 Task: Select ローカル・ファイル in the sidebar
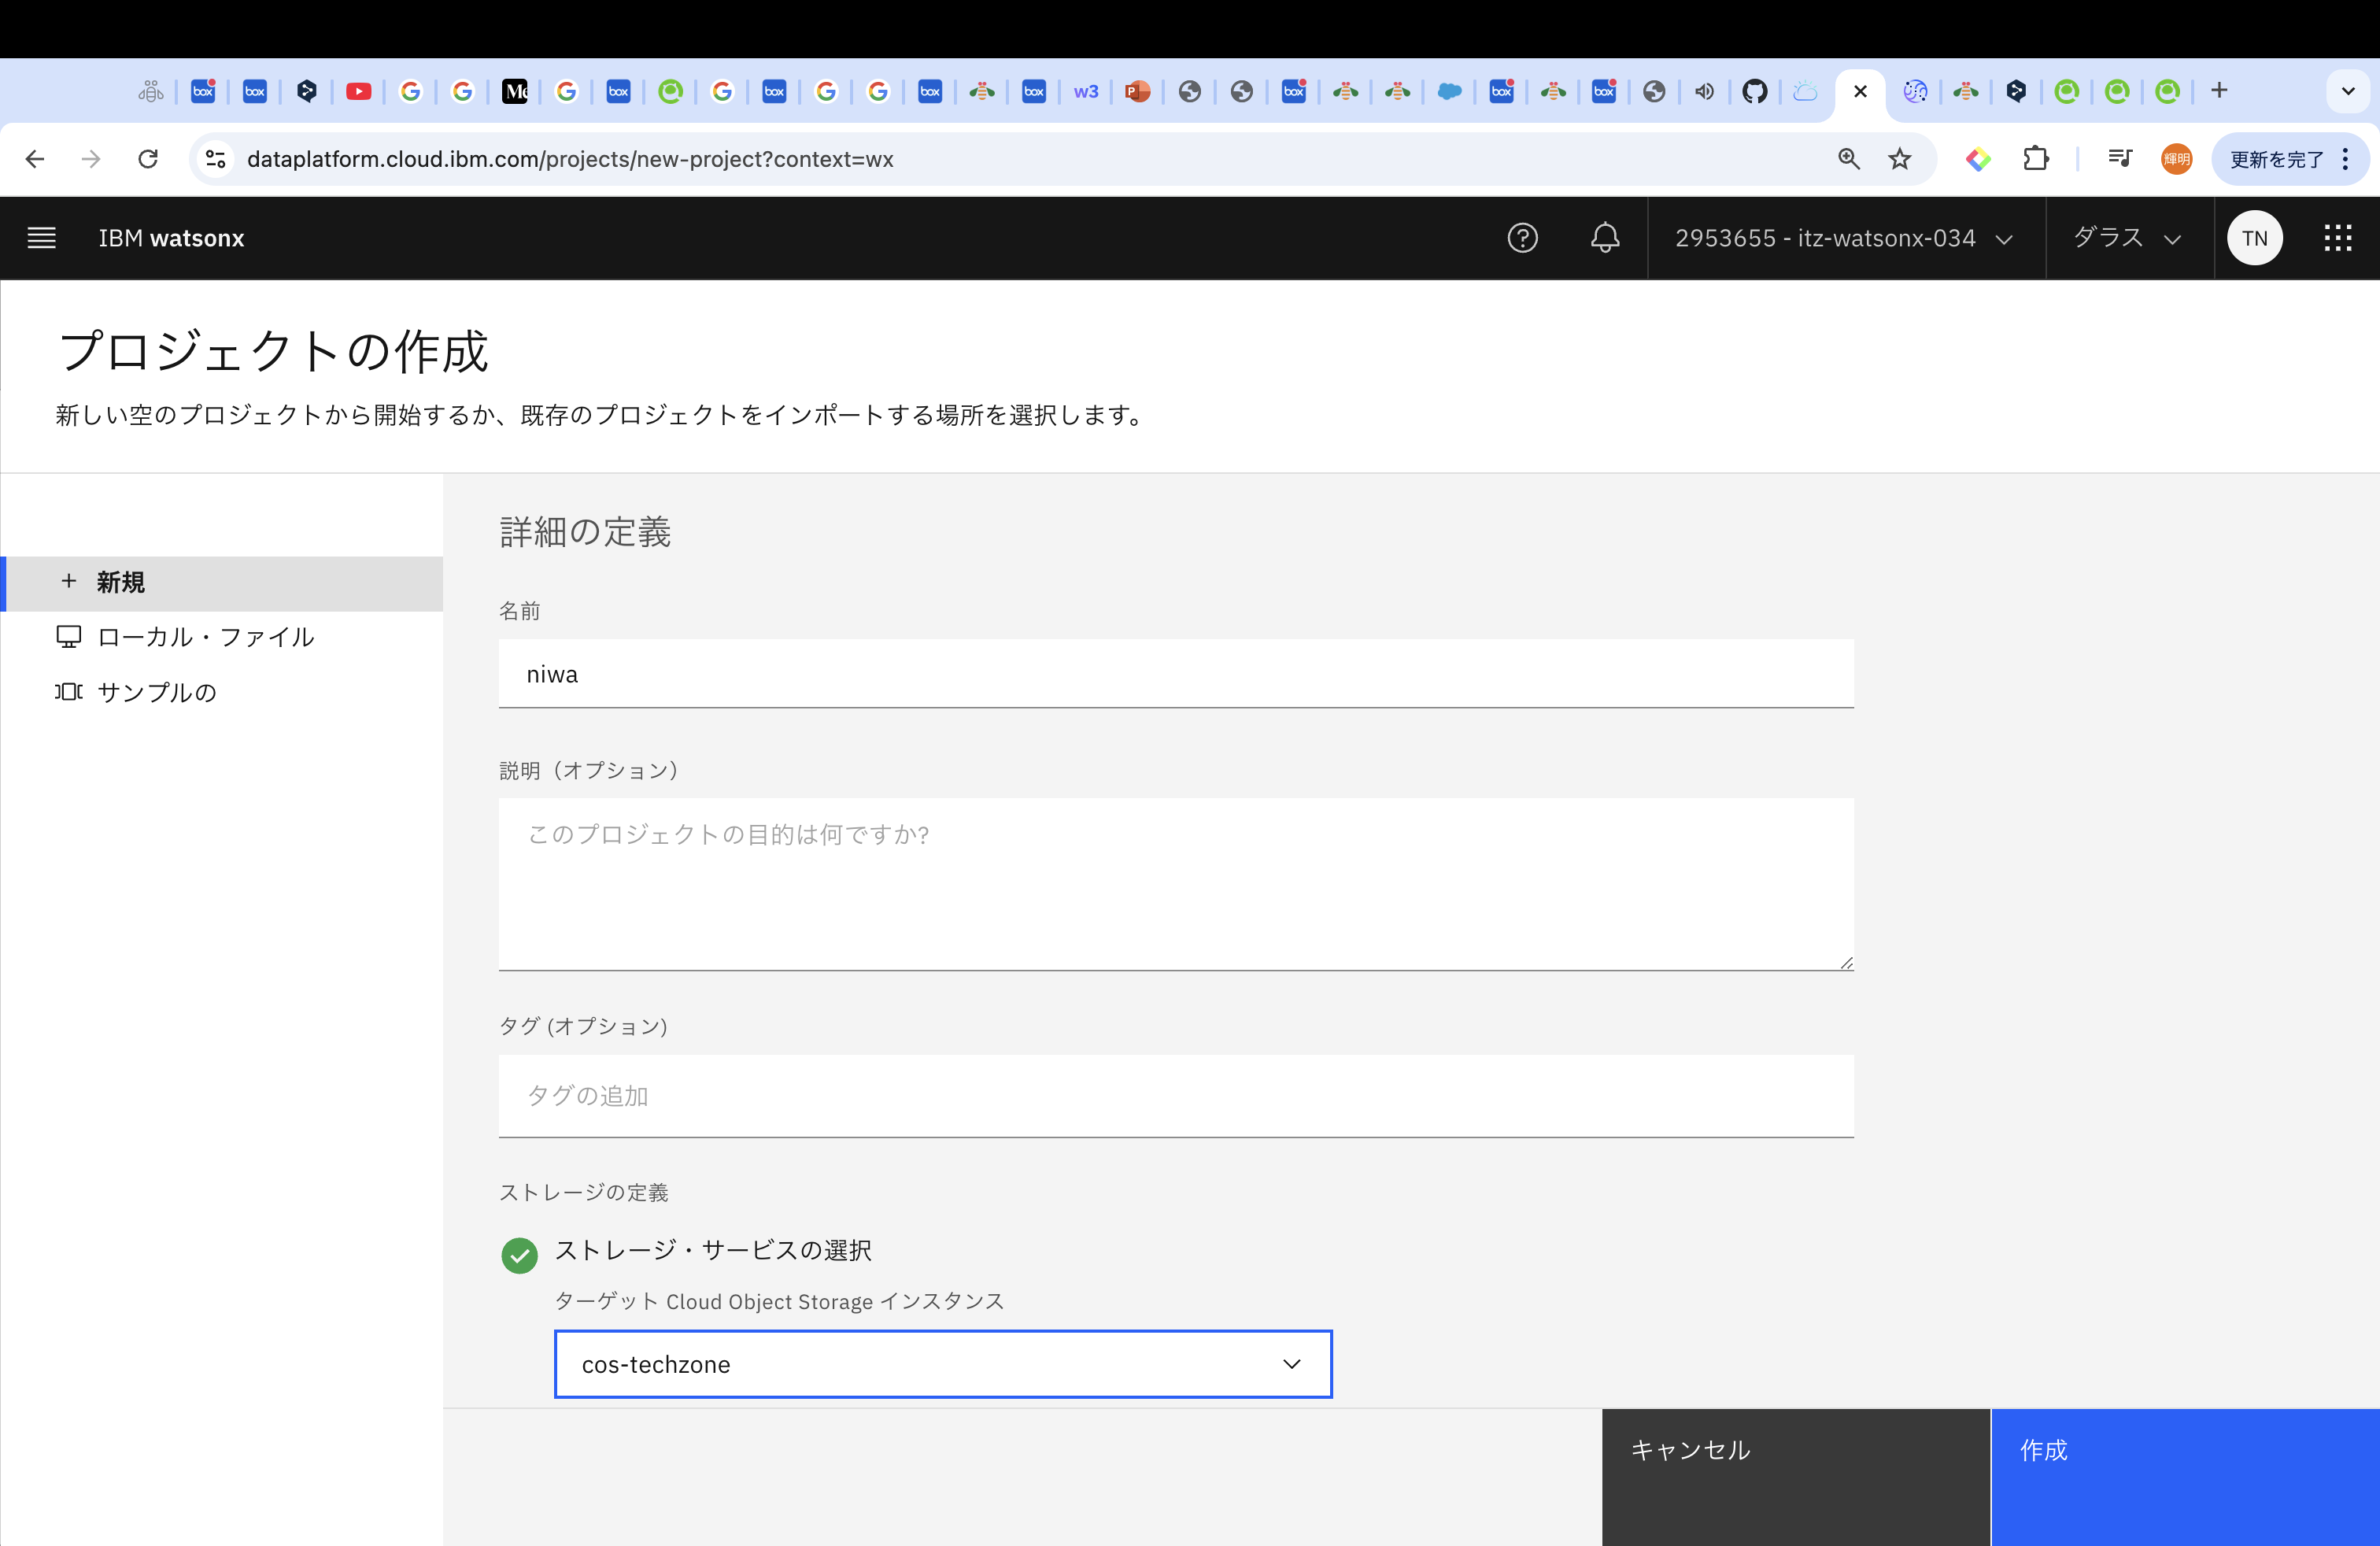205,637
